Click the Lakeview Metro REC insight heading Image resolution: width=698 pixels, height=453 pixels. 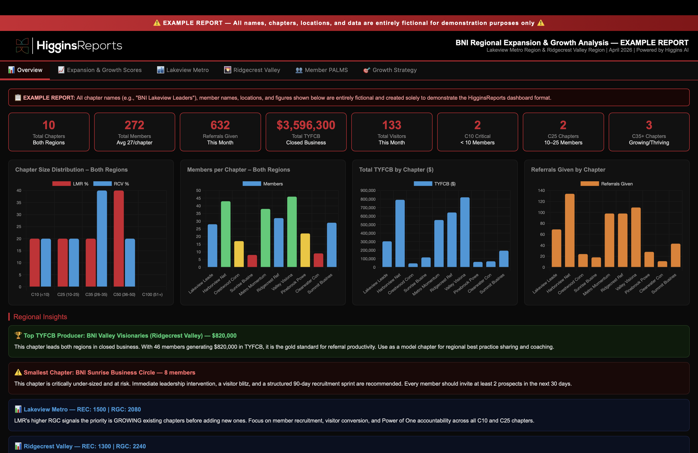tap(82, 409)
